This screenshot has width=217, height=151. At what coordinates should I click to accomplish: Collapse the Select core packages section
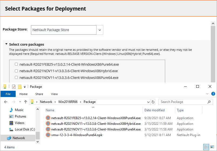pyautogui.click(x=6, y=44)
